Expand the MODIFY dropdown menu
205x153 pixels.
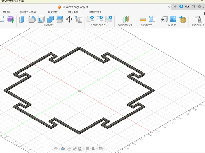tap(50, 25)
